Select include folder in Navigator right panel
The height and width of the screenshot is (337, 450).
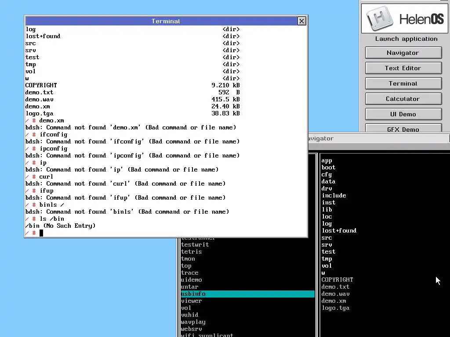coord(334,195)
